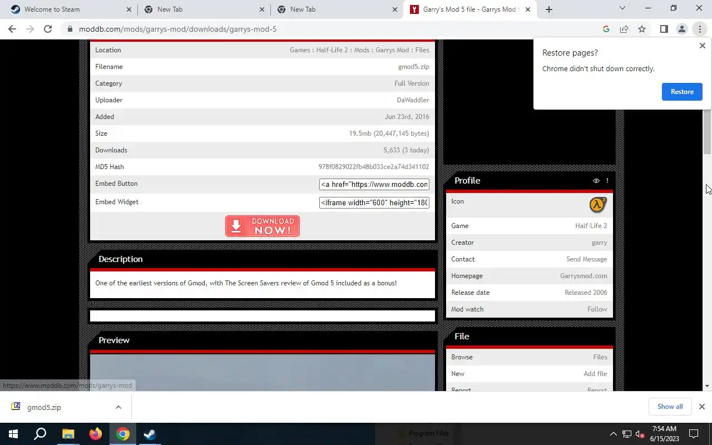Open Windows taskbar search
712x445 pixels.
[40, 434]
